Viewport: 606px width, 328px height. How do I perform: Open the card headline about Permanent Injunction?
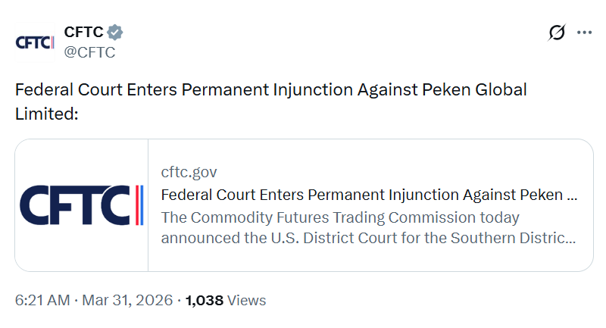(369, 195)
